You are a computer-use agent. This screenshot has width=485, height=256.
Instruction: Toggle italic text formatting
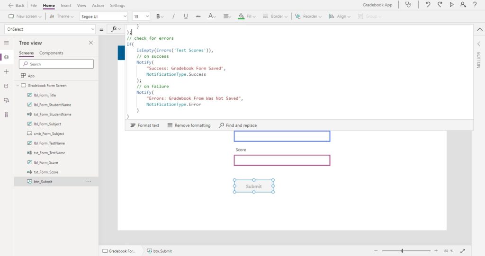click(x=173, y=16)
